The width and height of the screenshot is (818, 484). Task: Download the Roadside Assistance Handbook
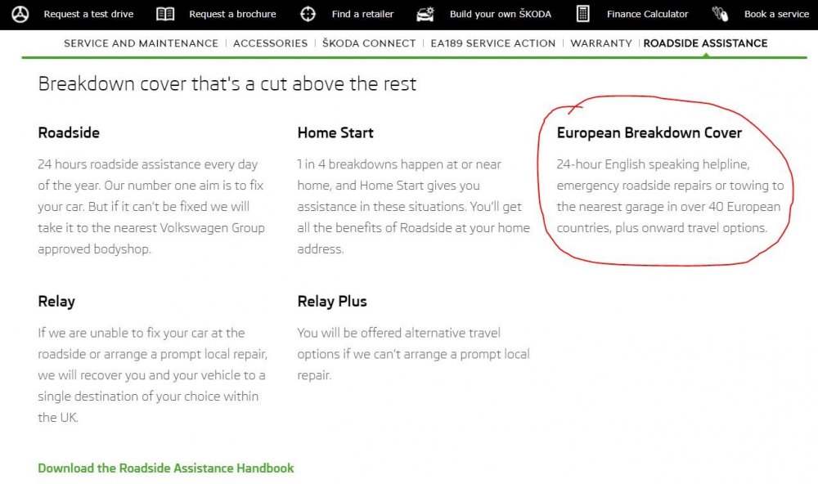pyautogui.click(x=166, y=468)
